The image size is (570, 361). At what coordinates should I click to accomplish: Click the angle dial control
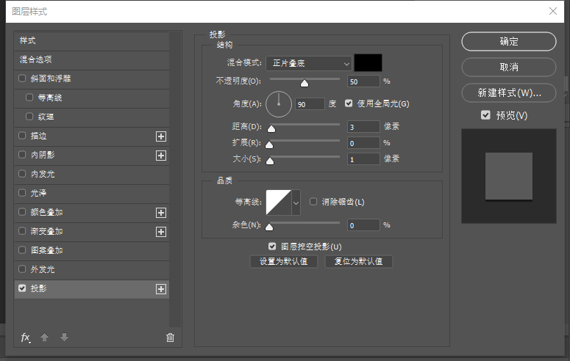(x=279, y=104)
